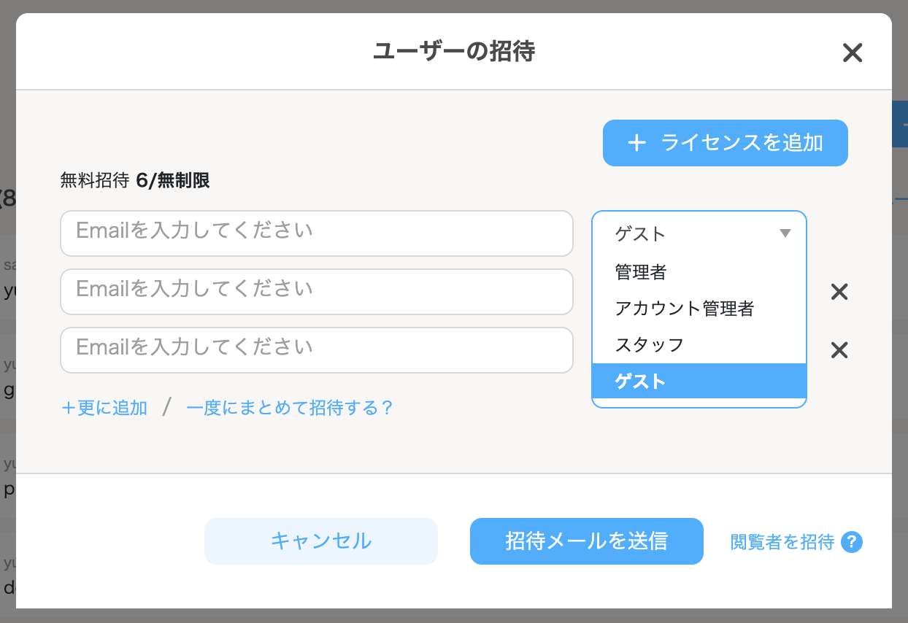Viewport: 908px width, 623px height.
Task: Focus the first Email input field
Action: [317, 233]
